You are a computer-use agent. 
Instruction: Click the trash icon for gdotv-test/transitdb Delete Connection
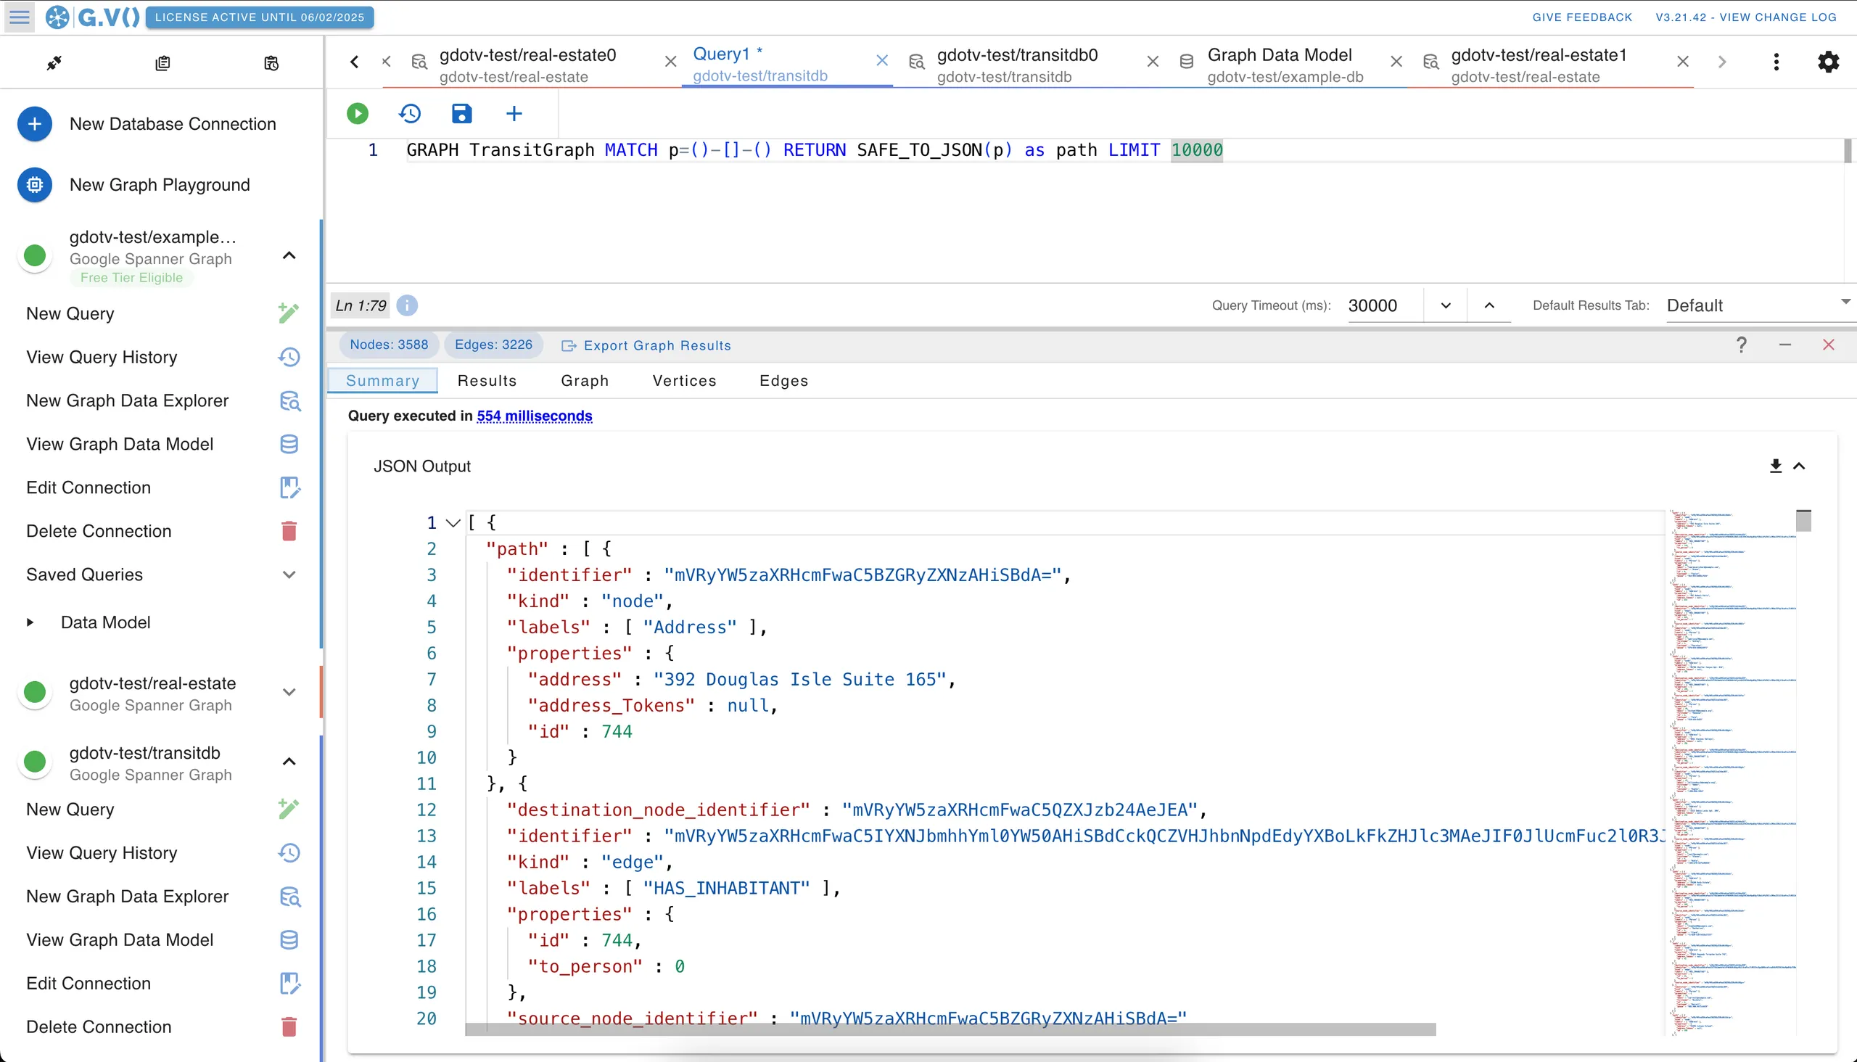(x=289, y=1027)
